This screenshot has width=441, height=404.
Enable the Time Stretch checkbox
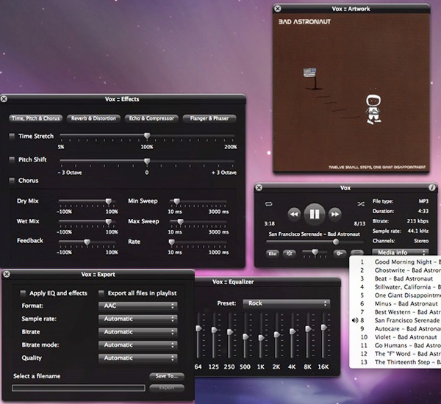point(12,137)
